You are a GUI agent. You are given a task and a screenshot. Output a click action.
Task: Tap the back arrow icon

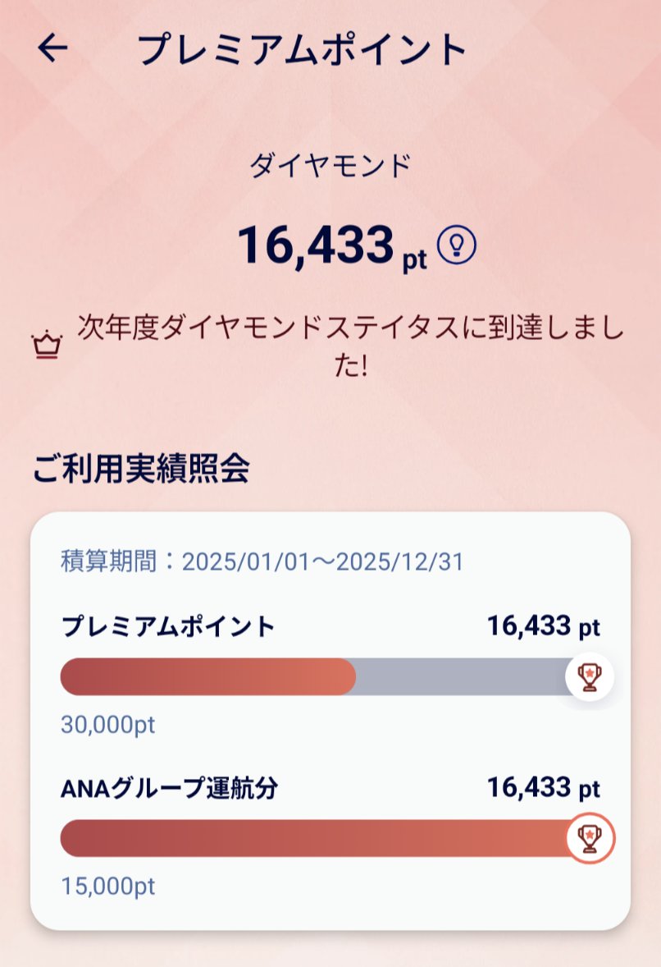pos(52,48)
